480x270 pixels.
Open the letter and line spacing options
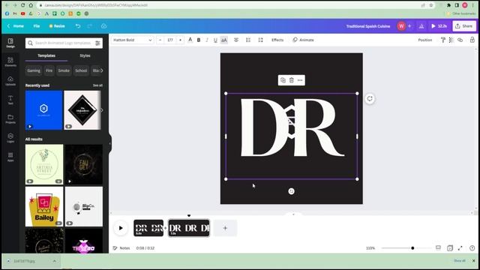click(x=260, y=40)
